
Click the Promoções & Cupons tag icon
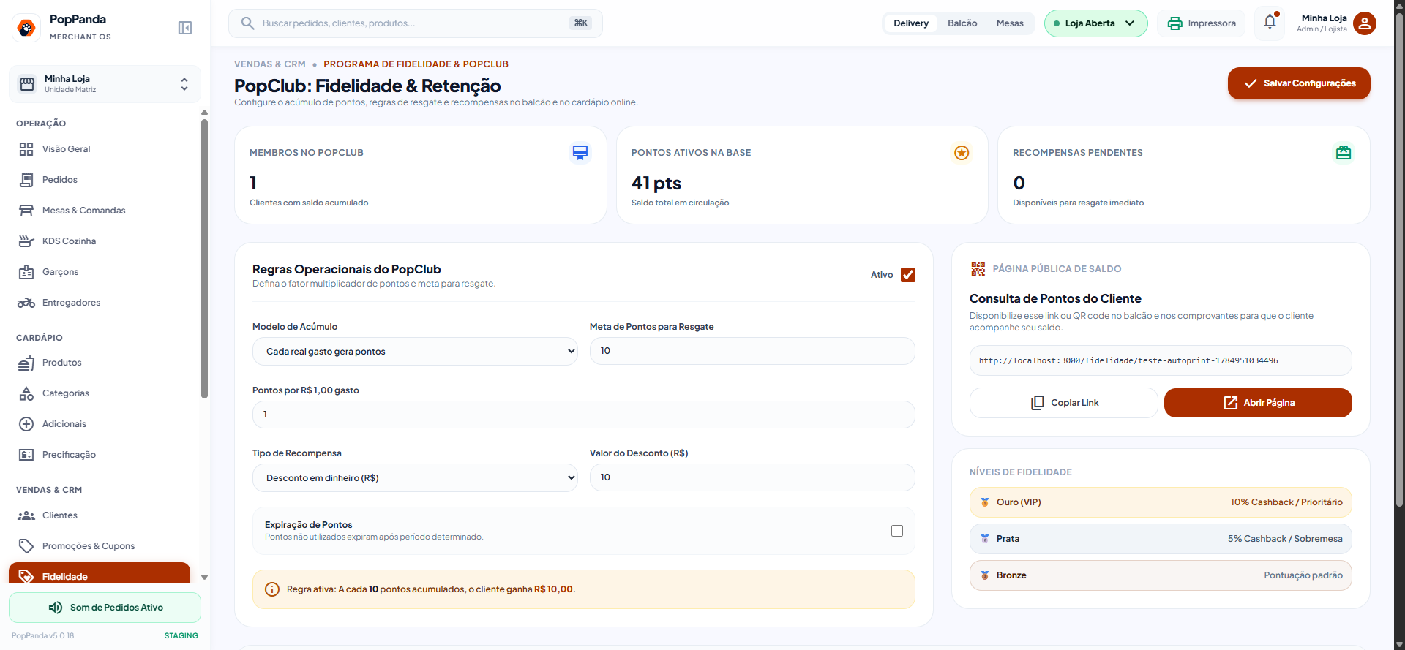coord(26,546)
